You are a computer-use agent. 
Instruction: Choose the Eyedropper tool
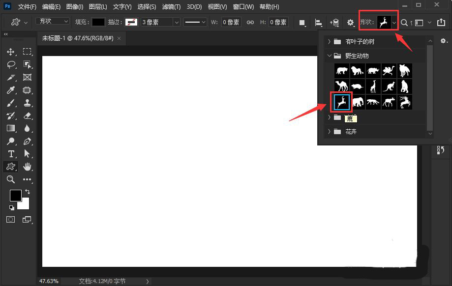pyautogui.click(x=11, y=90)
